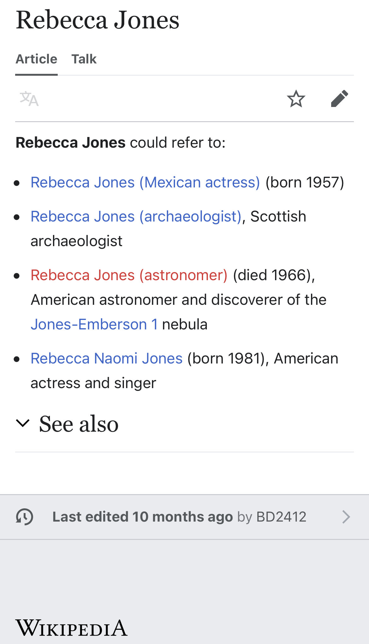Viewport: 369px width, 644px height.
Task: Follow the Rebecca Jones (archaeologist) link
Action: click(x=136, y=216)
